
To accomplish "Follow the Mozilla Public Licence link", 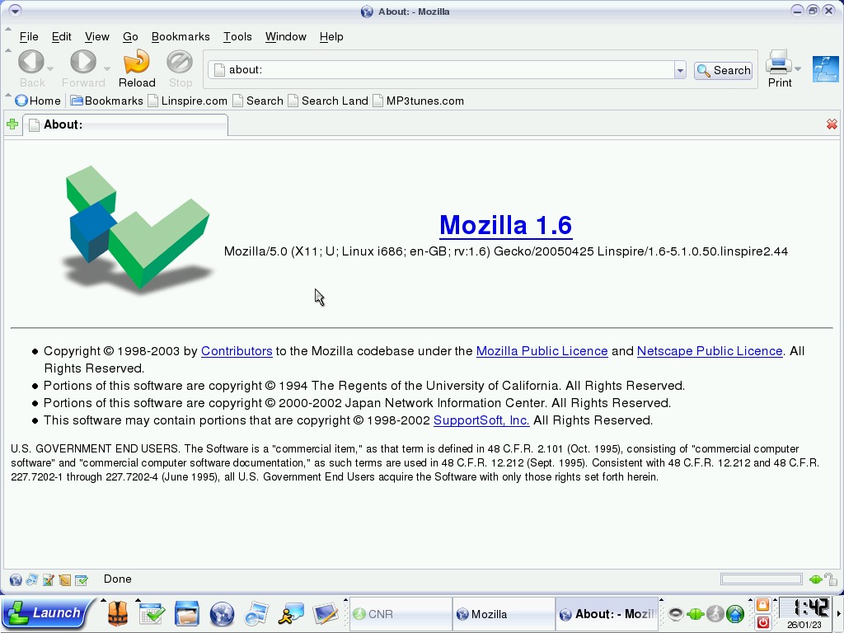I will tap(542, 351).
